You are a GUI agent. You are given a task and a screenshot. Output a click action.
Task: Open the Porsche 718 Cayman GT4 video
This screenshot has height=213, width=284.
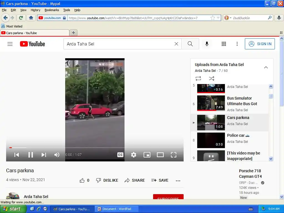[x=250, y=174]
